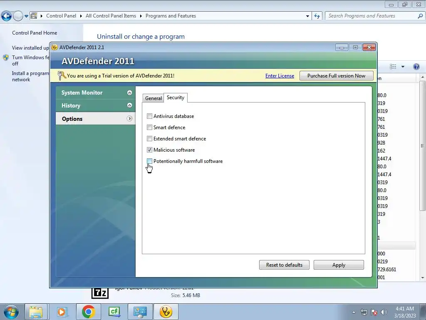This screenshot has width=426, height=320.
Task: Click the volume speaker tray icon
Action: click(x=384, y=312)
